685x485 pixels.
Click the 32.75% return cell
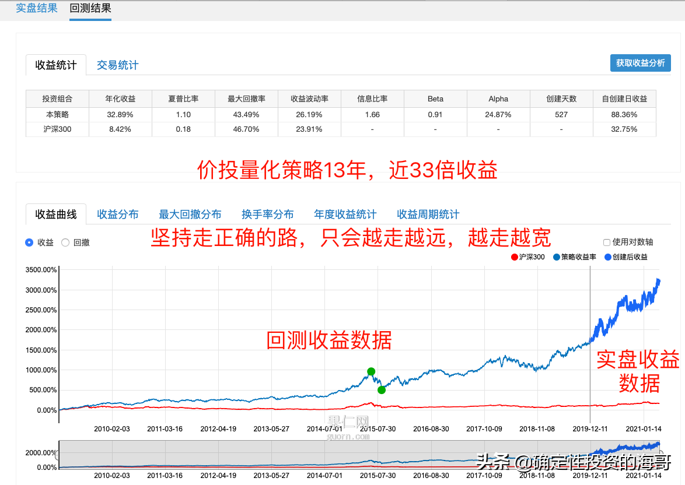[x=625, y=129]
